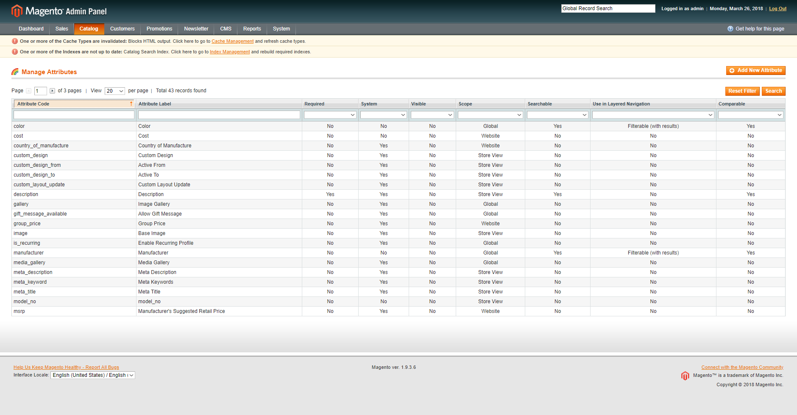Open the CMS menu
797x415 pixels.
(x=226, y=29)
